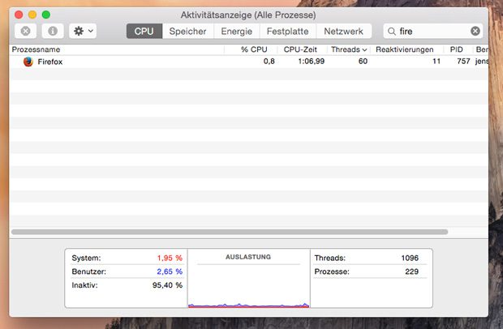Clear the search field with the X icon
The width and height of the screenshot is (503, 329).
tap(475, 31)
